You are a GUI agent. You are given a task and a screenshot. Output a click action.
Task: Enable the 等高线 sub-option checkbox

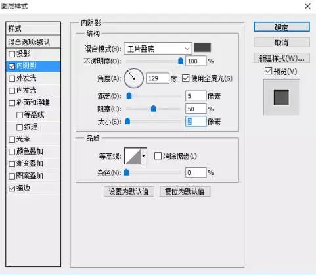pos(20,115)
